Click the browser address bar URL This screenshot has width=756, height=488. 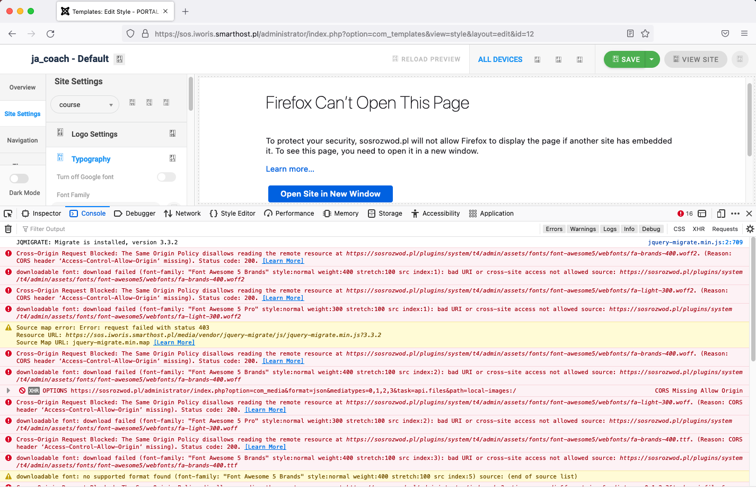[x=344, y=34]
